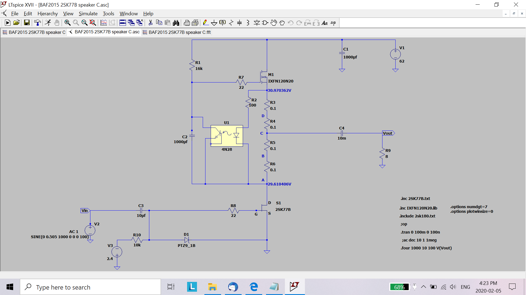Screen dimensions: 526x295
Task: Click the Mirror component icon
Action: point(316,23)
